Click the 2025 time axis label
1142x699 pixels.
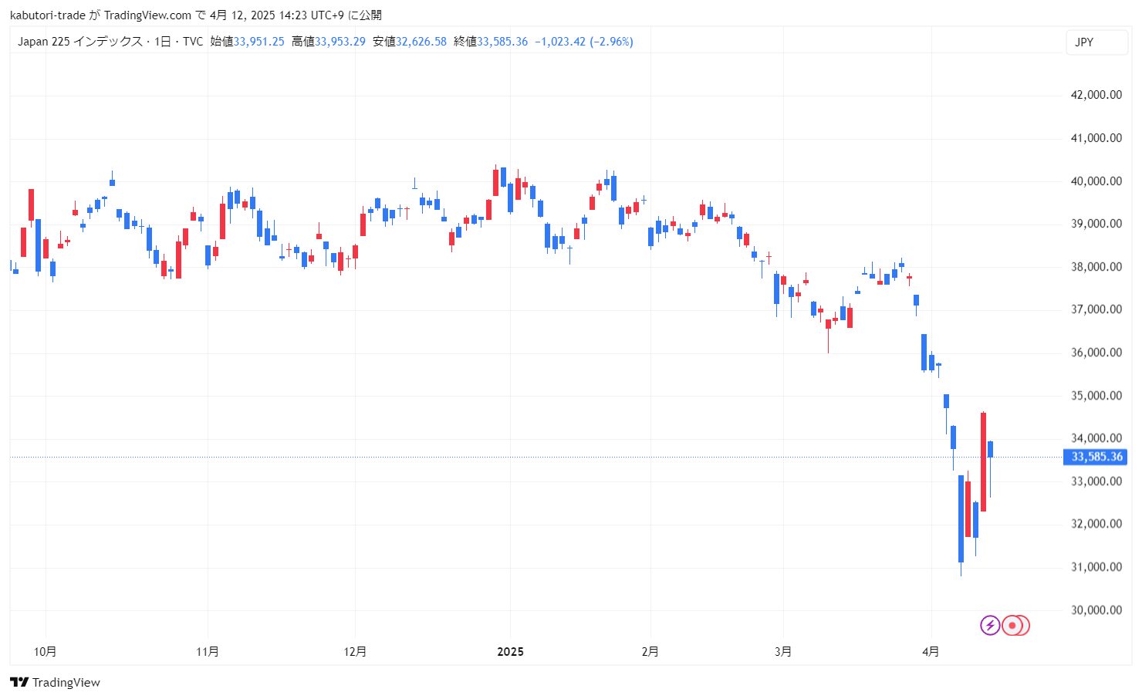(x=510, y=652)
